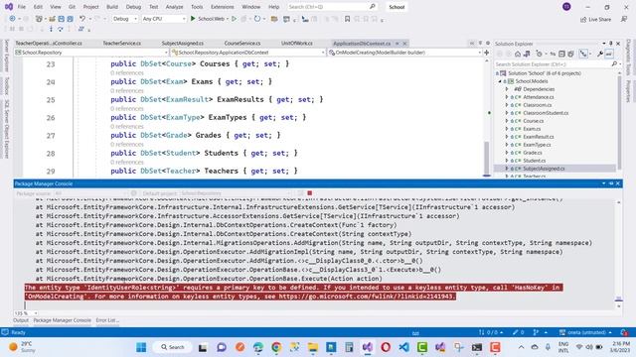The image size is (636, 357).
Task: Click the Navigate Backward icon
Action: click(x=12, y=19)
